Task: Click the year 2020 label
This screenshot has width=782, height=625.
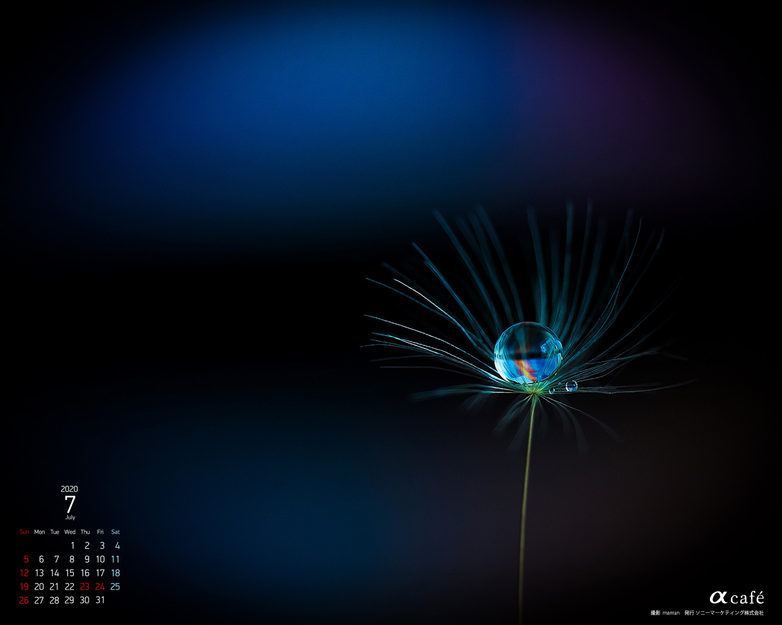Action: pyautogui.click(x=69, y=489)
